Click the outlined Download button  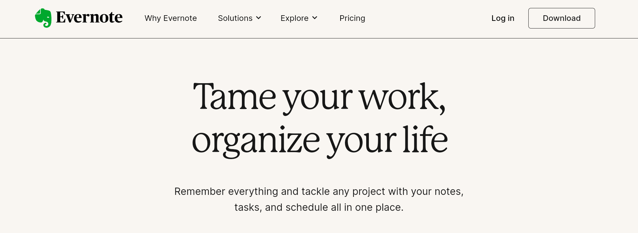(562, 18)
